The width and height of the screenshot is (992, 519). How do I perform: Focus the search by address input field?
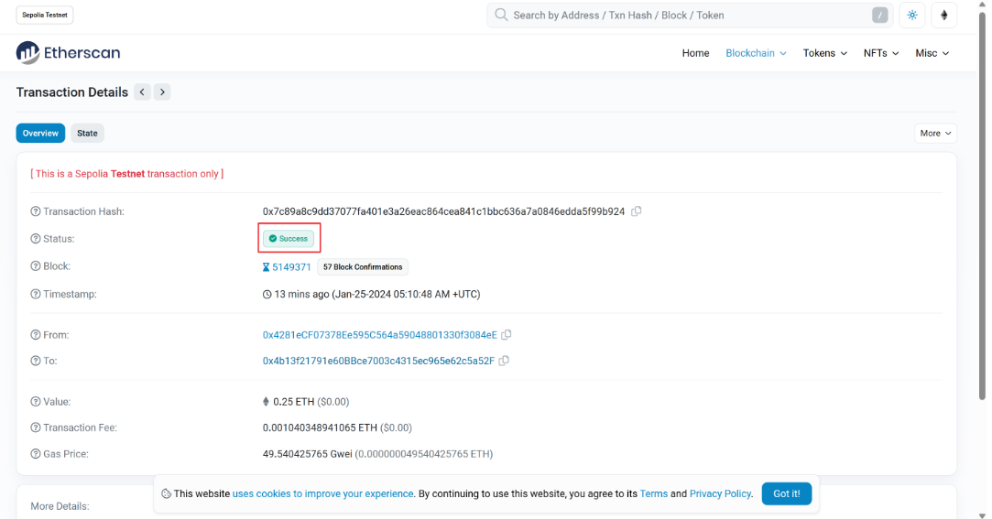coord(690,16)
